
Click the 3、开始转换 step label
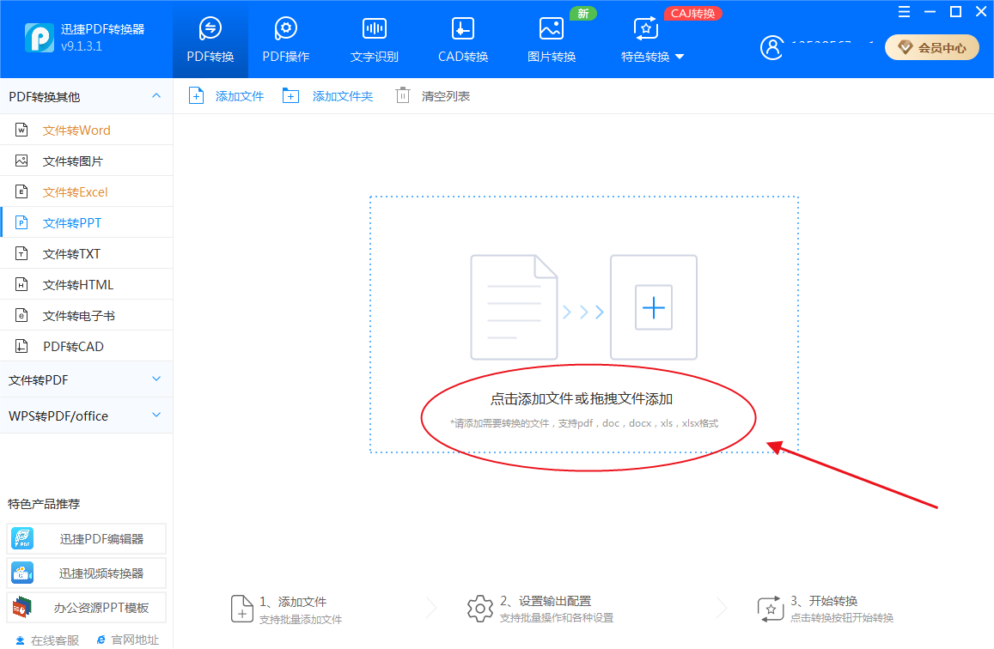click(x=824, y=601)
